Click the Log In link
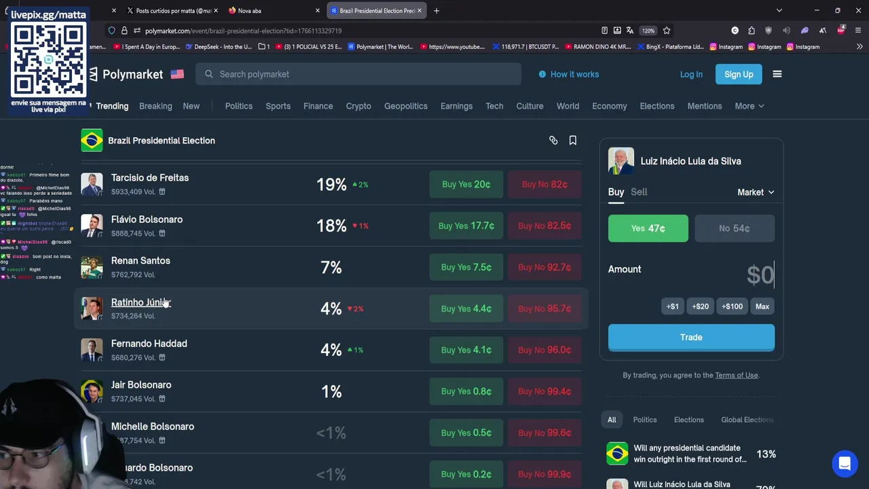Viewport: 869px width, 489px height. 691,74
